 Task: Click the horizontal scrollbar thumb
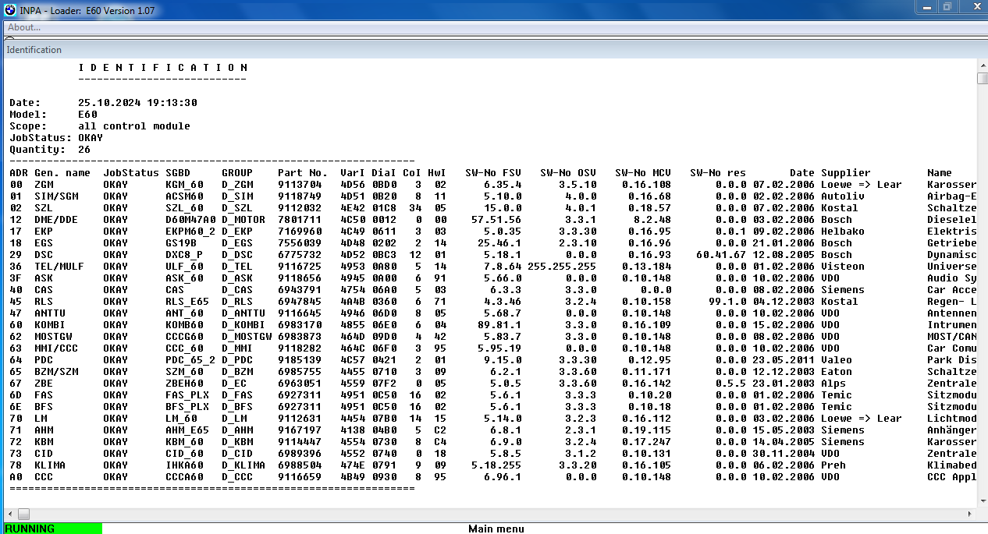point(23,515)
